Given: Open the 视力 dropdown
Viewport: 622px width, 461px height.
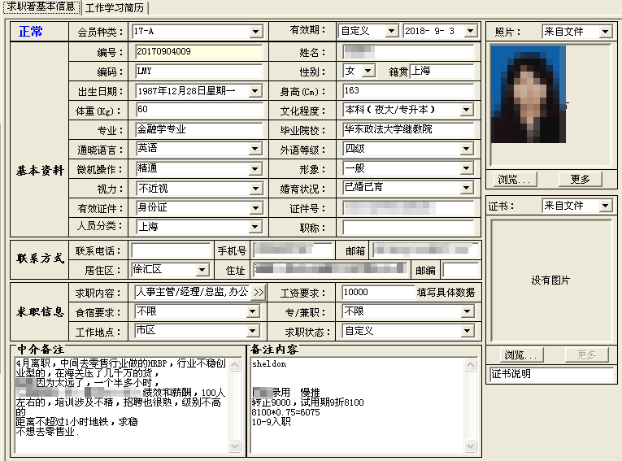Looking at the screenshot, I should pos(255,188).
